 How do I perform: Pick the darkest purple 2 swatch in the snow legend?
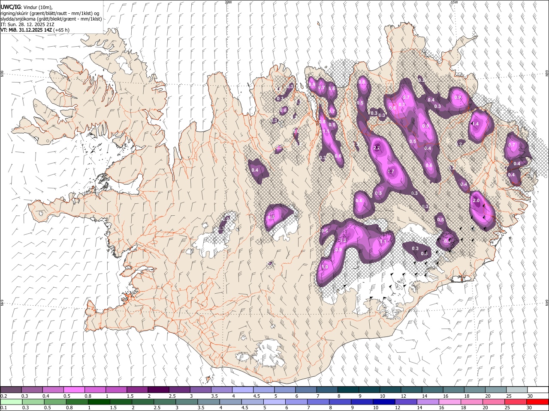(158, 390)
